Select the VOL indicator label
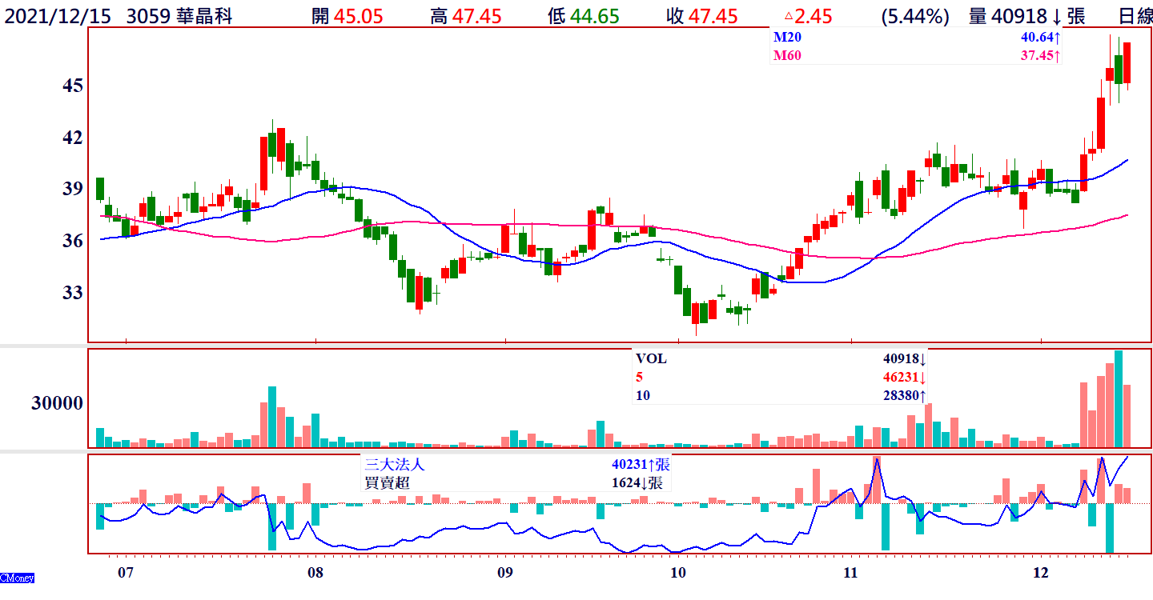This screenshot has height=600, width=1153. point(651,359)
